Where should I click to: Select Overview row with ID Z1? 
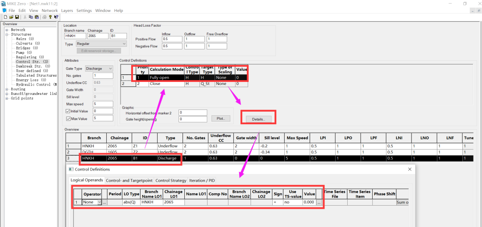tap(269, 146)
